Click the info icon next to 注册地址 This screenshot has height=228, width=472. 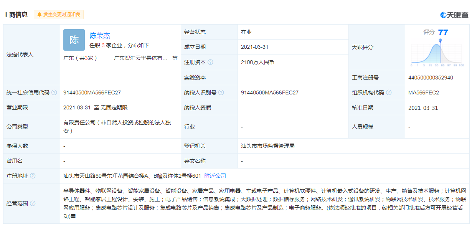click(33, 176)
